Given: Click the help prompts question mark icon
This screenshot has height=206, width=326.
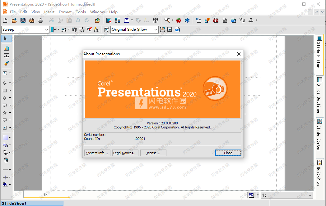Looking at the screenshot, I should pyautogui.click(x=242, y=20).
